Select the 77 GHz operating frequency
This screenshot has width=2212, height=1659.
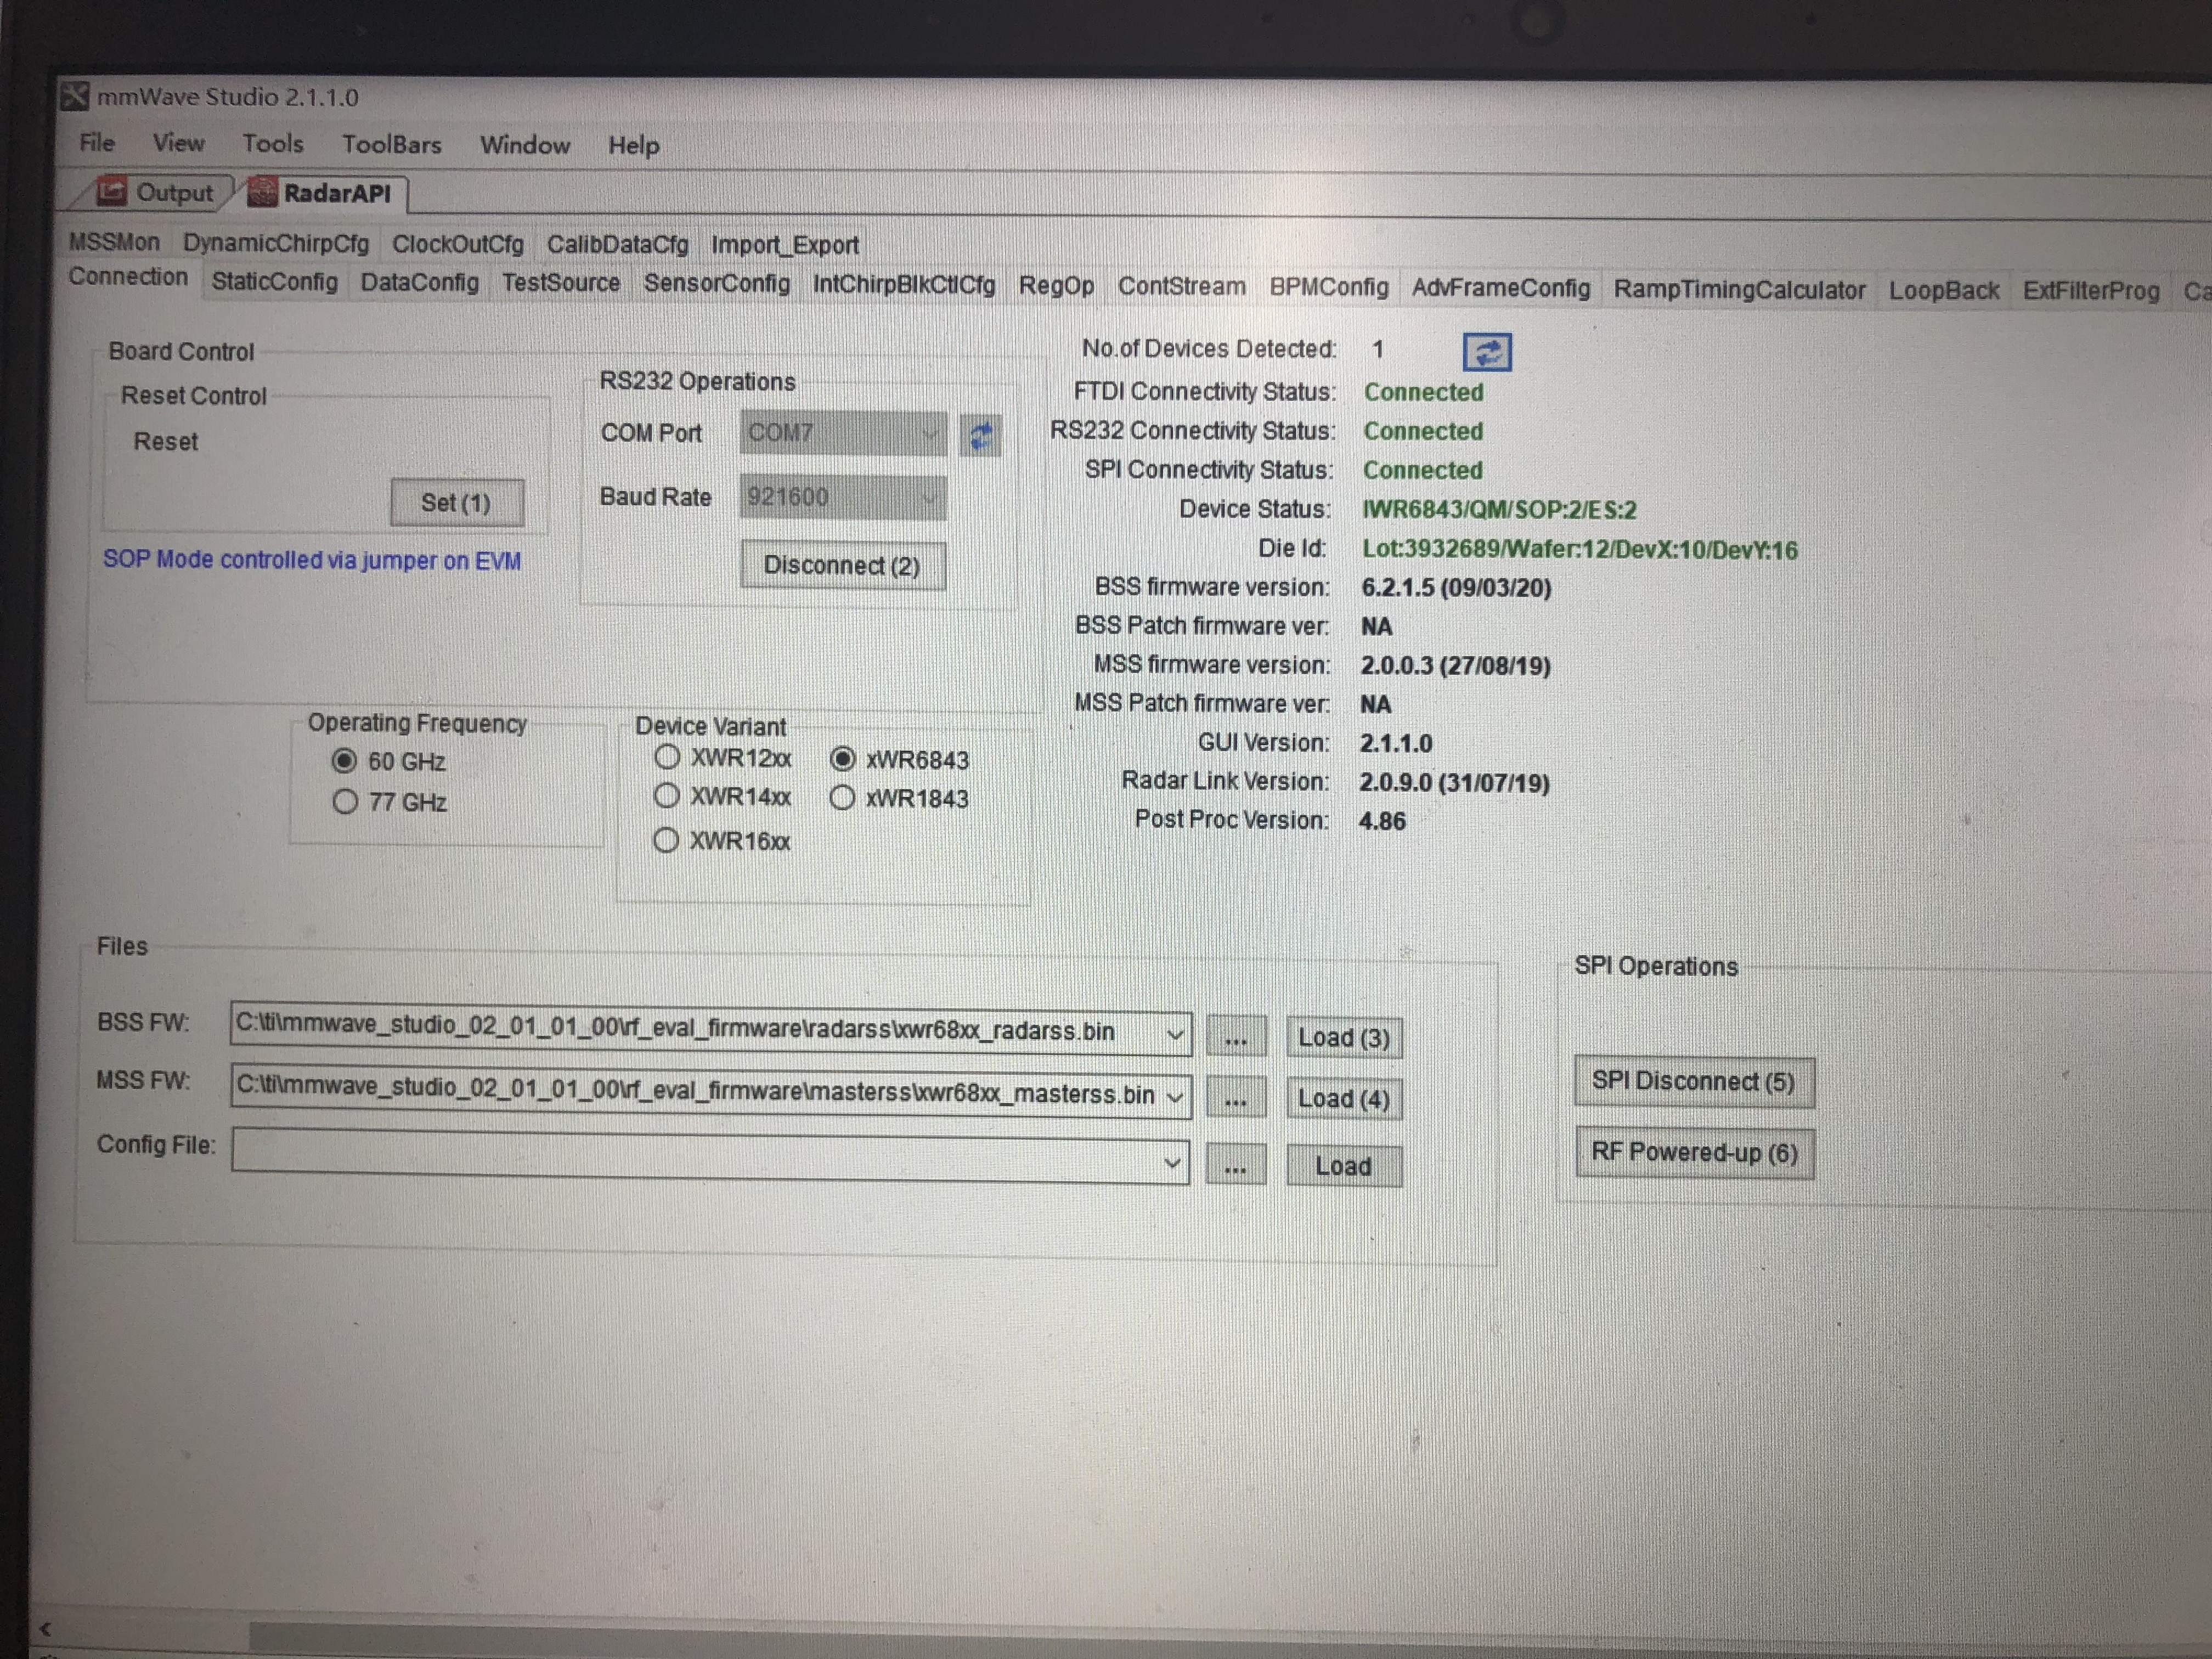[345, 801]
